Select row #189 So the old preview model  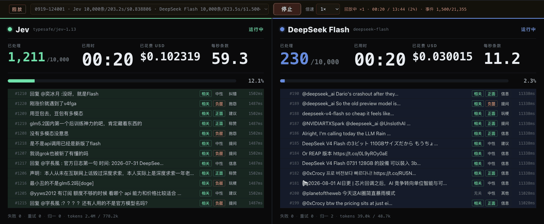coord(408,104)
